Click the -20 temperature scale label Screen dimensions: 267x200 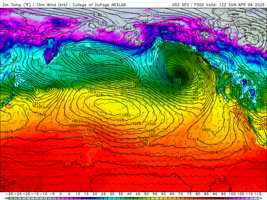26,194
